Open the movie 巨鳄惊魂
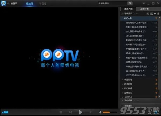The height and width of the screenshot is (116, 161). pos(139,49)
